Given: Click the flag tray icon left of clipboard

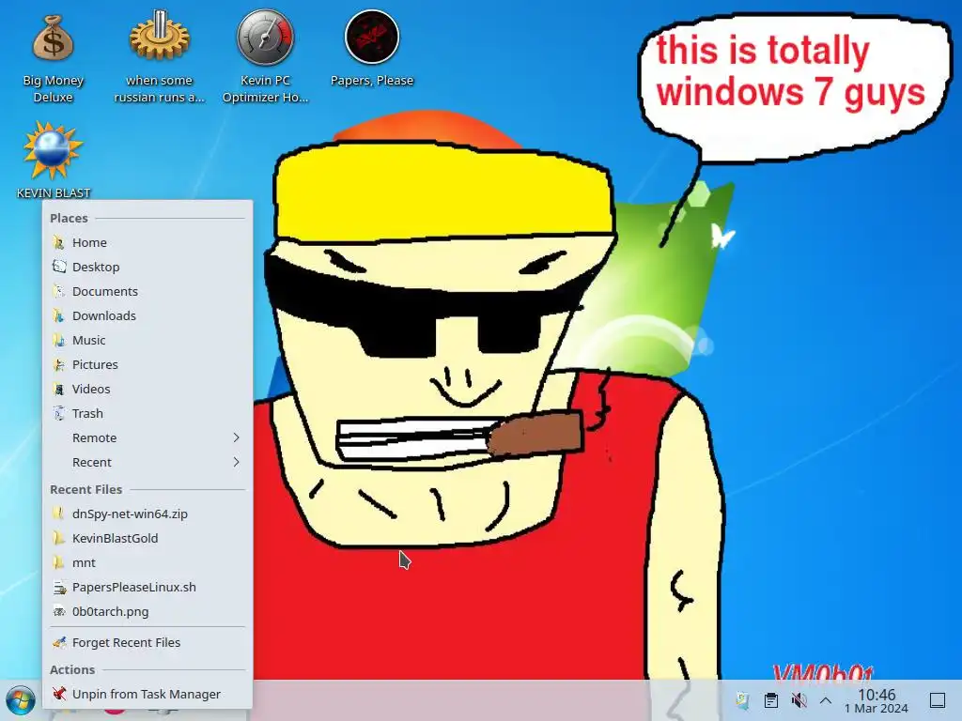Looking at the screenshot, I should pyautogui.click(x=742, y=700).
